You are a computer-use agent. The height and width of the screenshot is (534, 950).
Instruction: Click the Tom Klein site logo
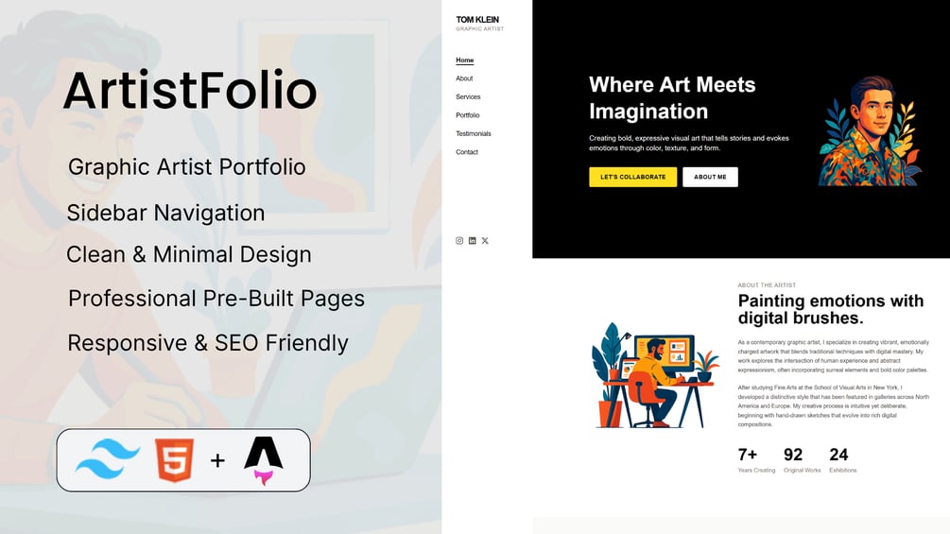tap(479, 23)
